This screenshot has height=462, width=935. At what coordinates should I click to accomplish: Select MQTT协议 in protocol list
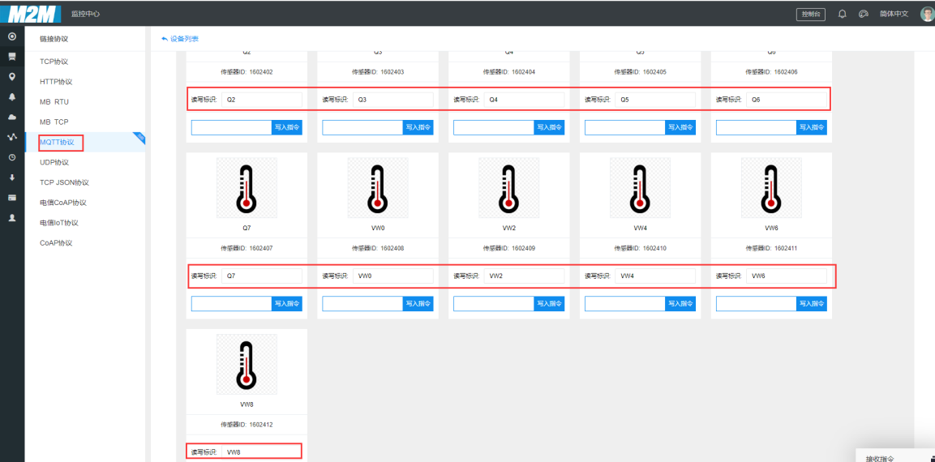[x=58, y=142]
